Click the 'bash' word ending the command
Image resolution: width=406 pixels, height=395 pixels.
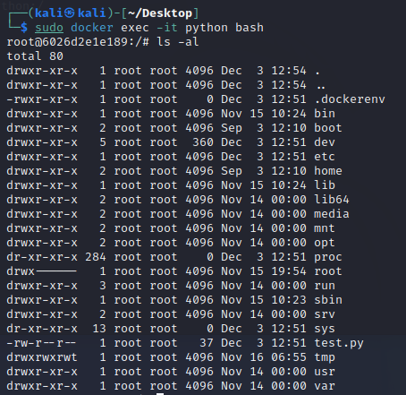pos(250,28)
